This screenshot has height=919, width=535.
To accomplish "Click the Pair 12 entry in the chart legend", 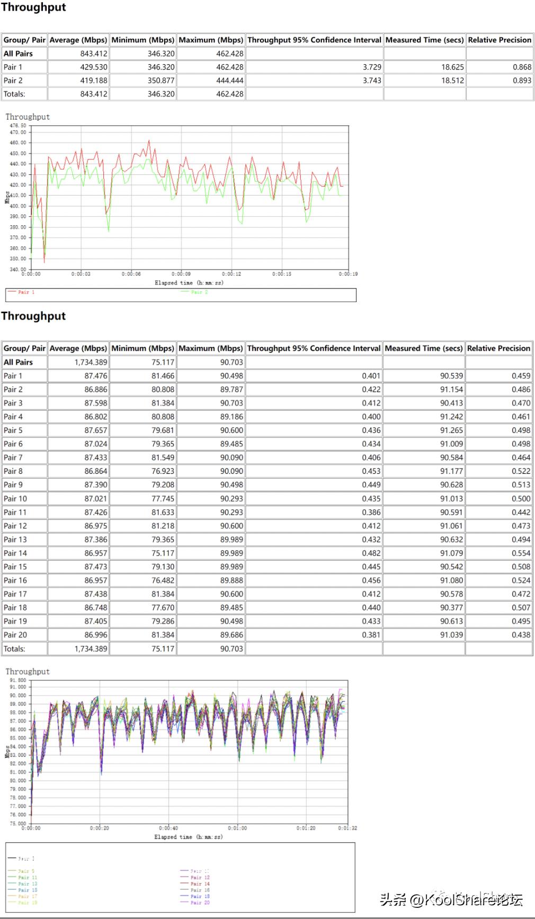I will click(x=195, y=878).
